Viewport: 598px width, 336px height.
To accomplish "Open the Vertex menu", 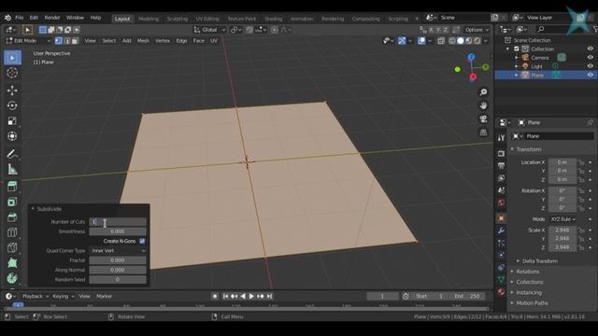I will tap(163, 41).
